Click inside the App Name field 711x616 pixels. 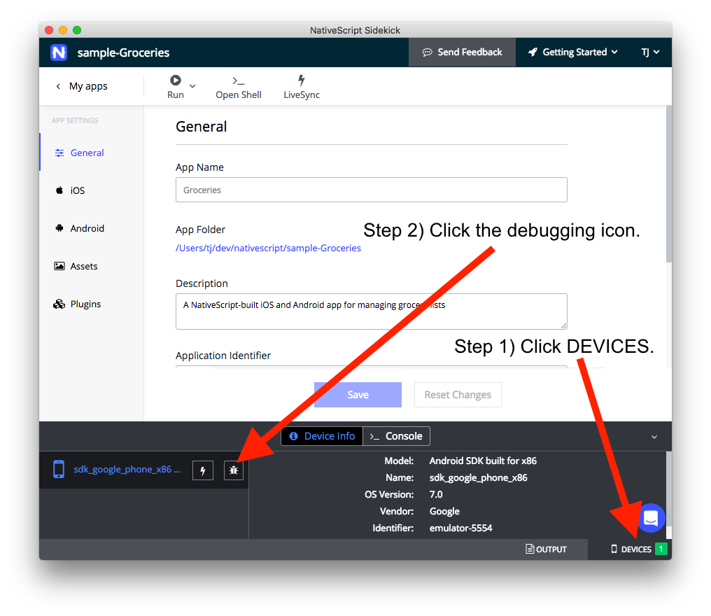[371, 190]
